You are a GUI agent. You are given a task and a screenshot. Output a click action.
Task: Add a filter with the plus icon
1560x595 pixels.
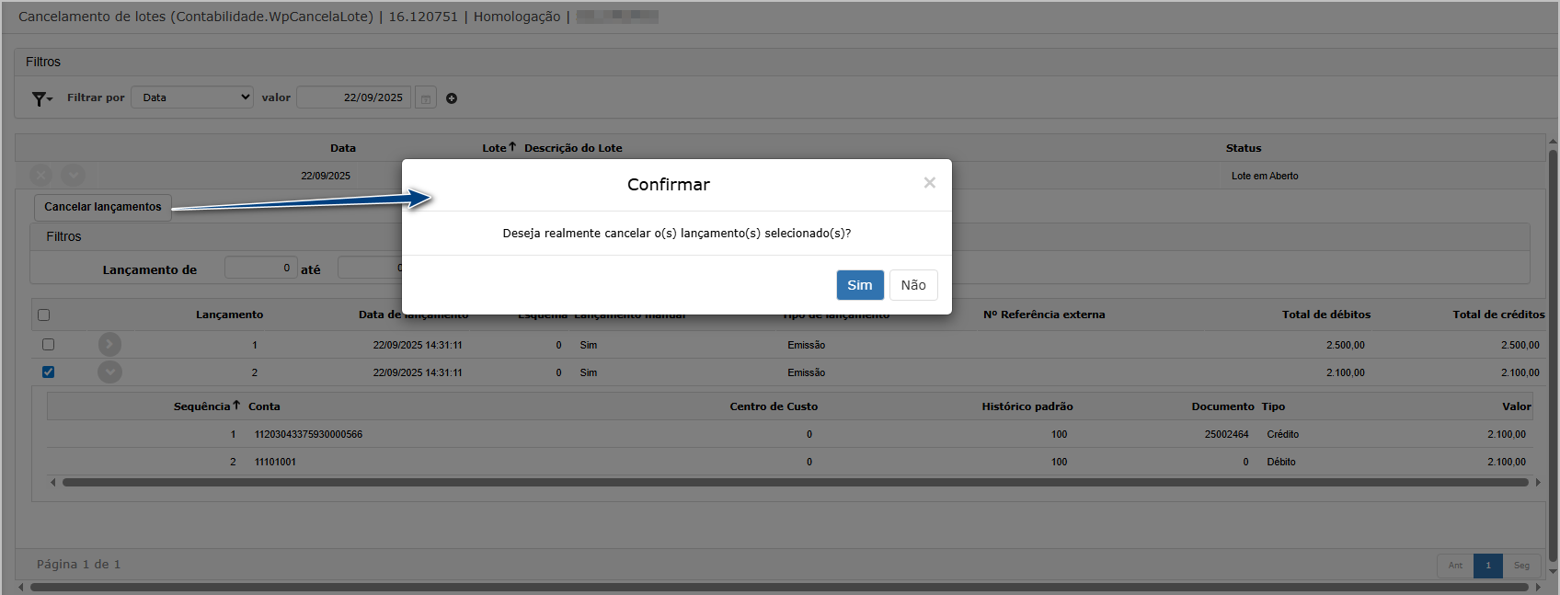pos(452,98)
